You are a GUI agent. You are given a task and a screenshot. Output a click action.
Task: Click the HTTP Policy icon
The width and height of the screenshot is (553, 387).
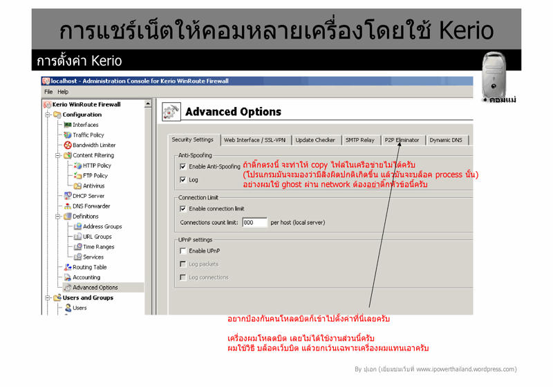(x=78, y=166)
